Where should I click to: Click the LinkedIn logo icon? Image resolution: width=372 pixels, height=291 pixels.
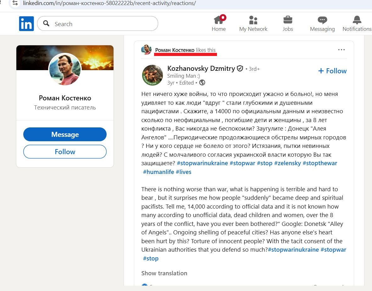pyautogui.click(x=26, y=24)
